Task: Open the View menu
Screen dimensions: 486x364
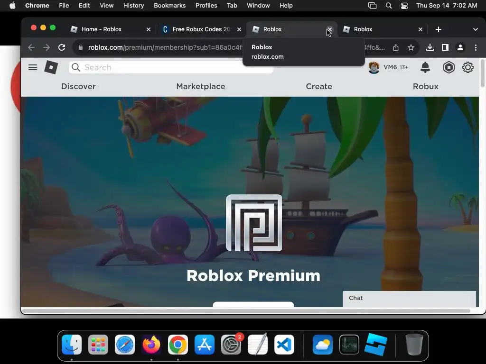Action: point(106,6)
